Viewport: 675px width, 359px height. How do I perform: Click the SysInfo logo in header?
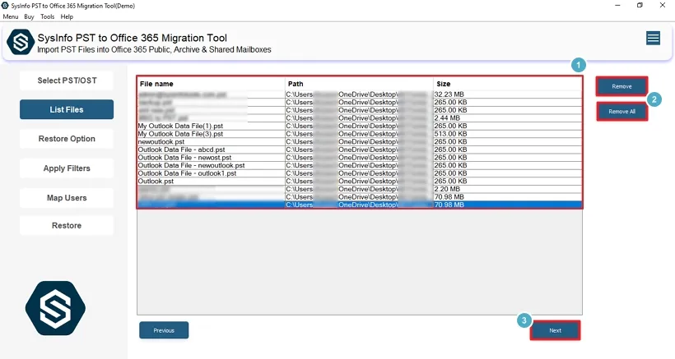[20, 43]
